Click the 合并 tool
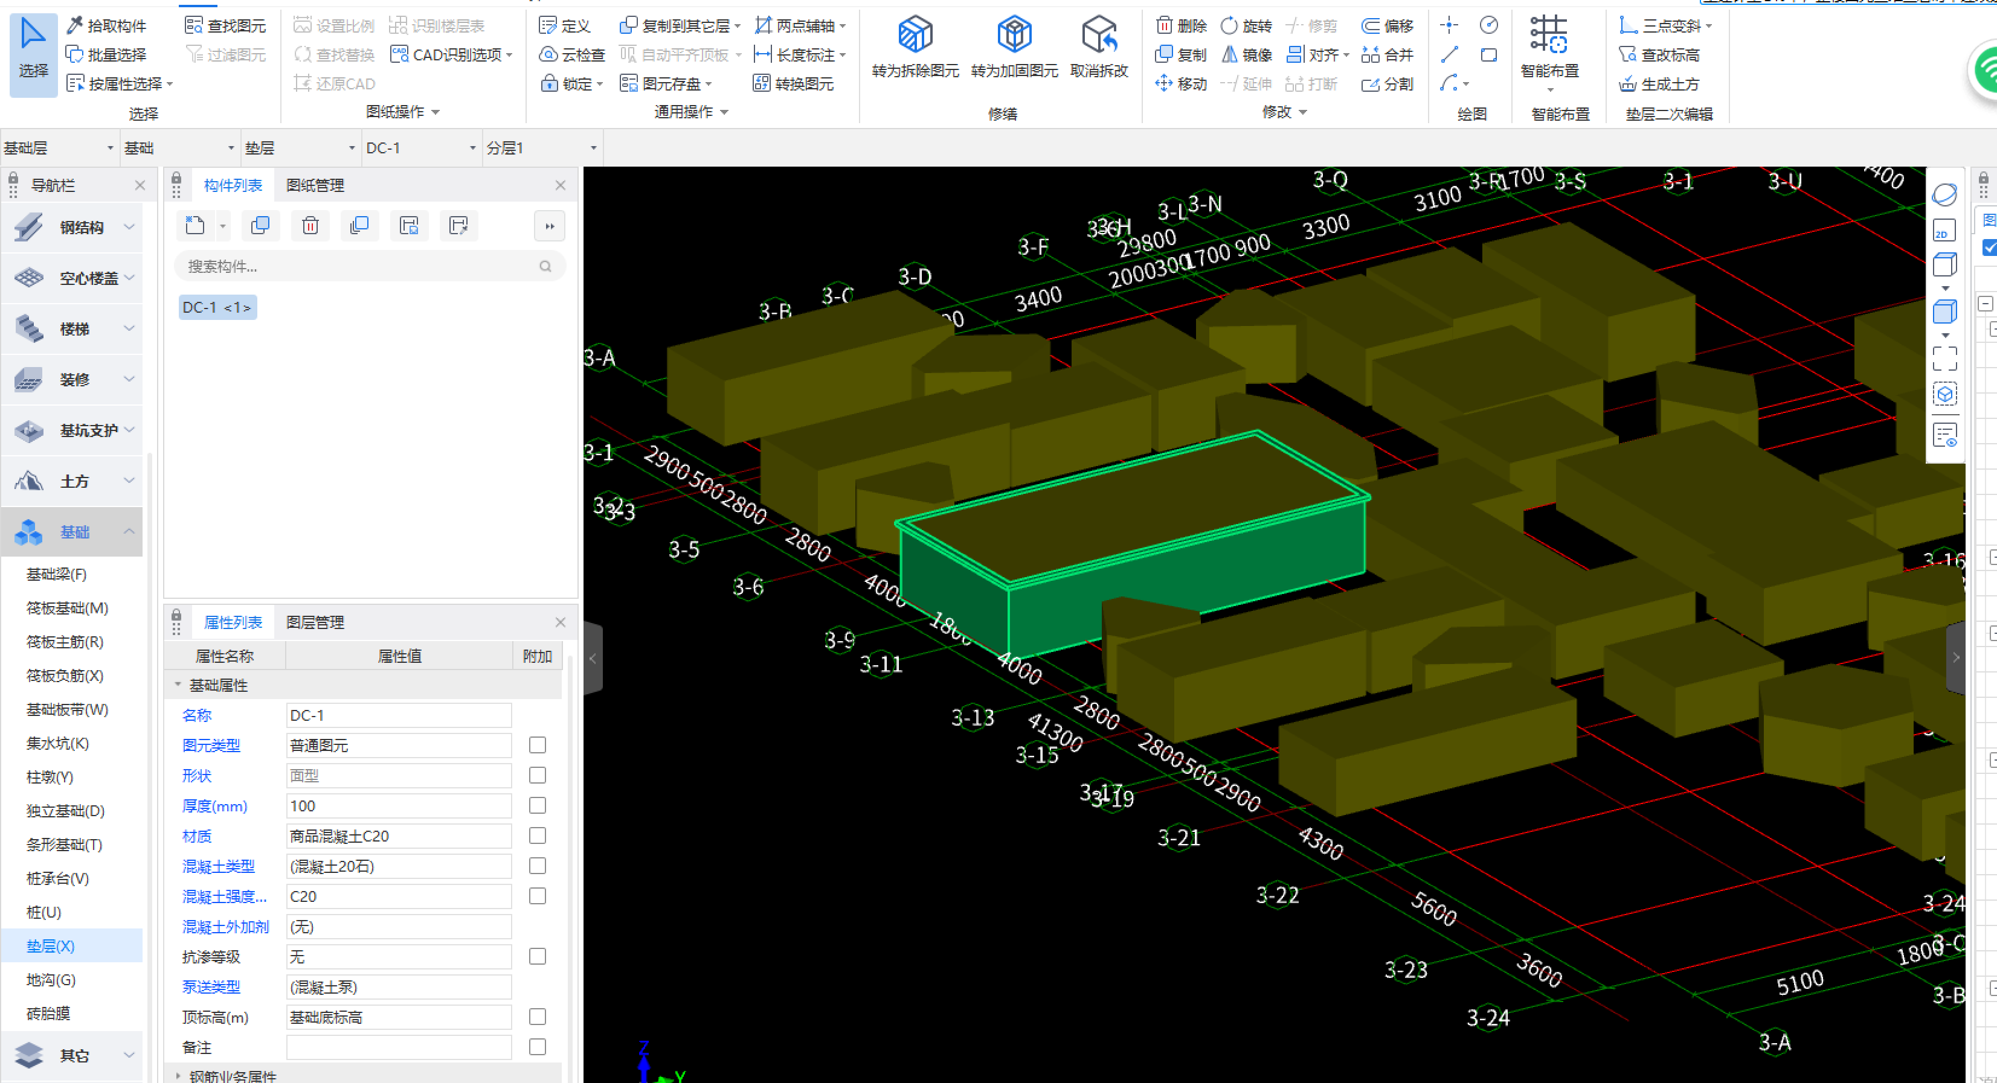The image size is (1997, 1083). tap(1388, 54)
